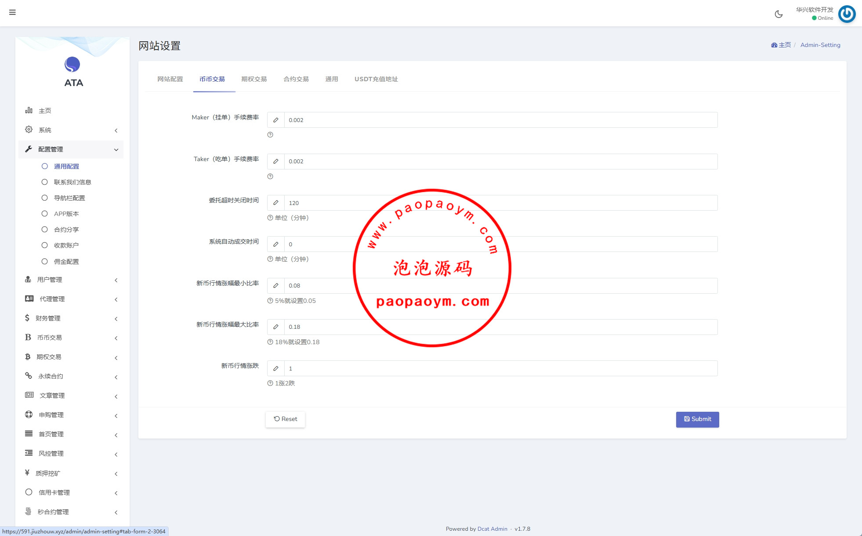
Task: Switch to the USDT充值地址 tab
Action: click(376, 79)
